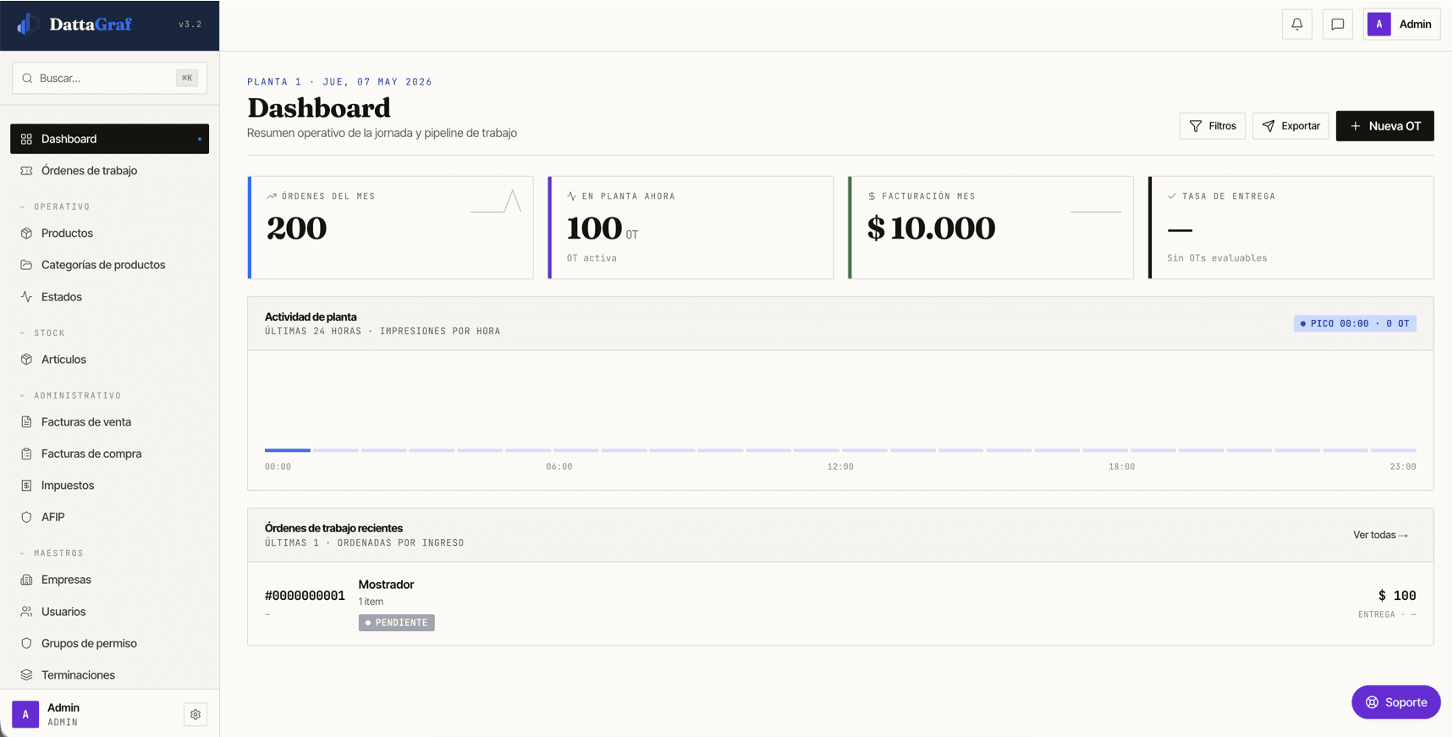This screenshot has width=1453, height=737.
Task: Click the Filtros funnel icon
Action: 1196,126
